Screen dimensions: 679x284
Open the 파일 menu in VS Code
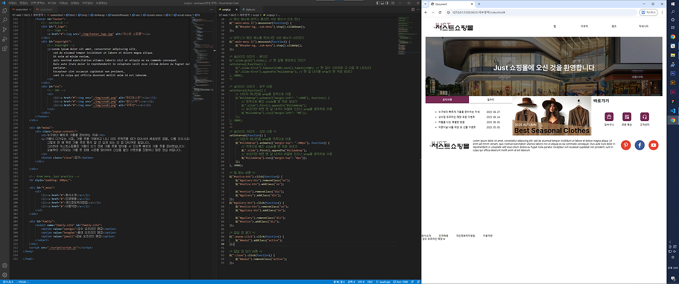click(x=12, y=3)
